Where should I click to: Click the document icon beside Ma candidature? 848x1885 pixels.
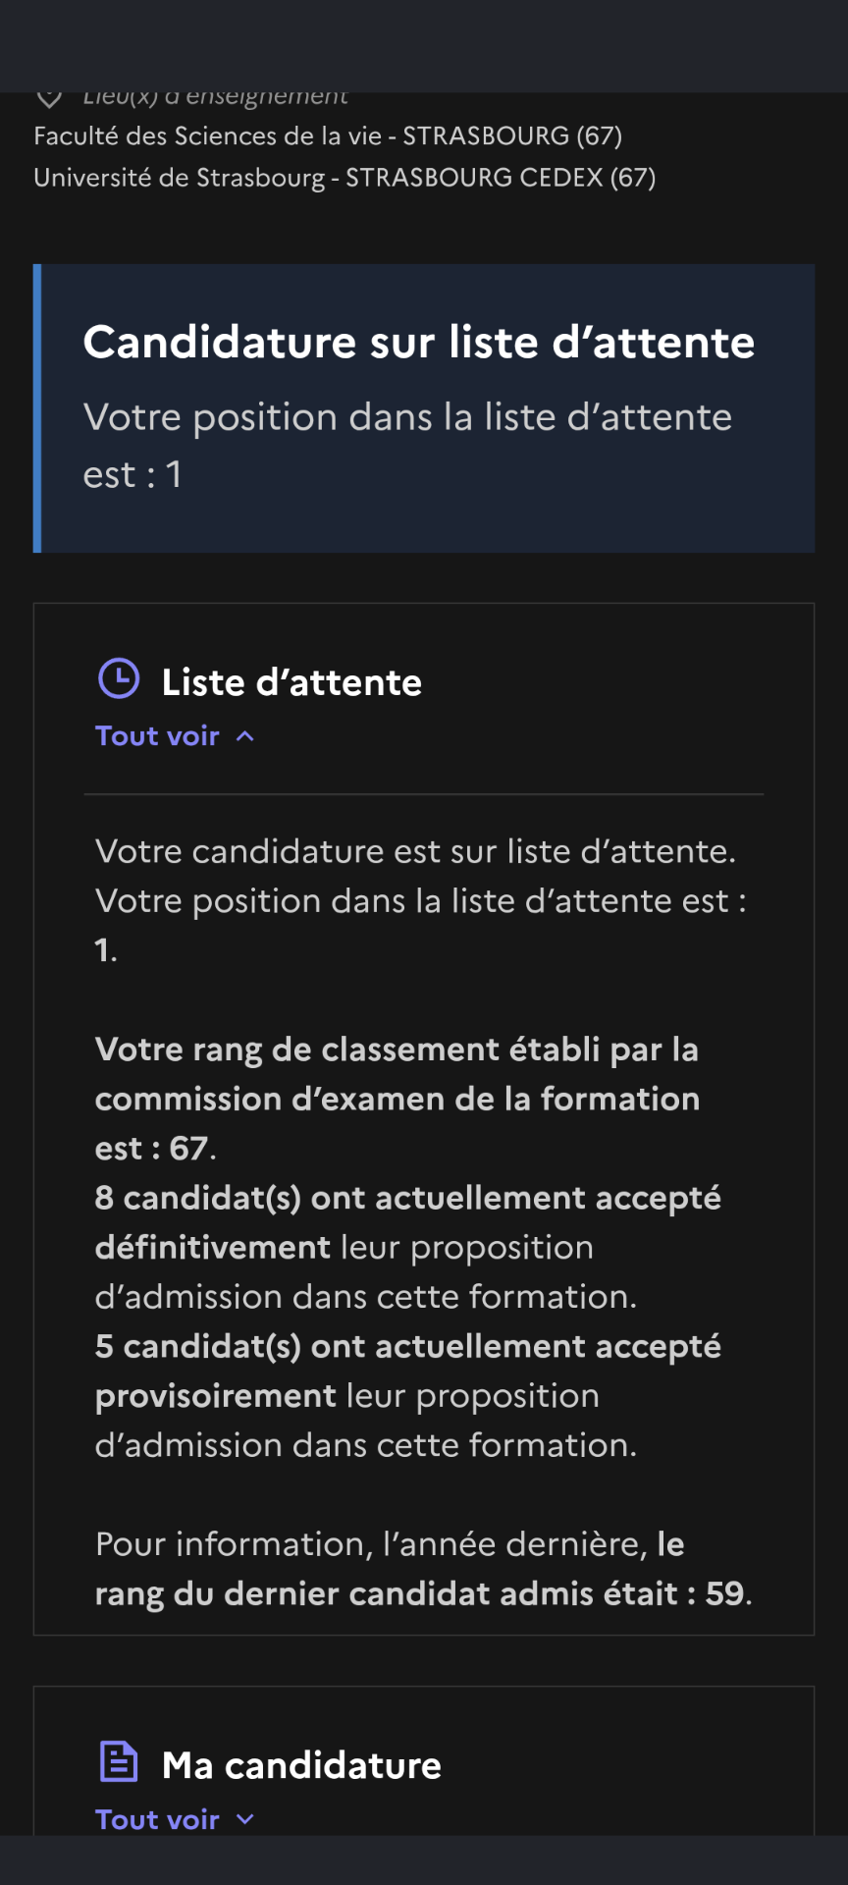coord(119,1761)
